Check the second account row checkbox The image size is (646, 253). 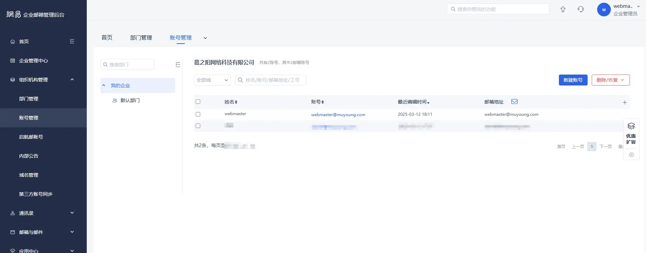coord(198,126)
